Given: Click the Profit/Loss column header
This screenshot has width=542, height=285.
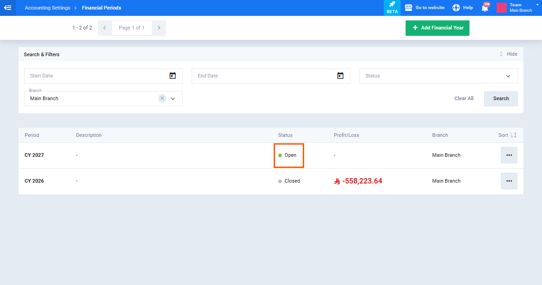Looking at the screenshot, I should click(346, 135).
